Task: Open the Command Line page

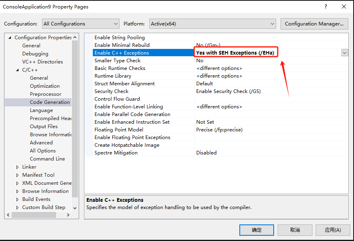Action: click(x=47, y=159)
